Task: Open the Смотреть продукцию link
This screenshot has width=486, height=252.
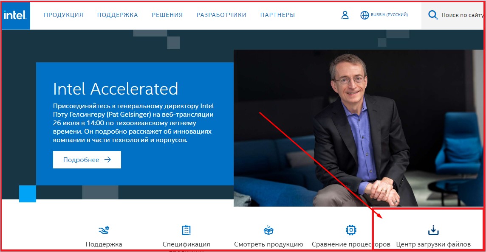Action: (268, 244)
